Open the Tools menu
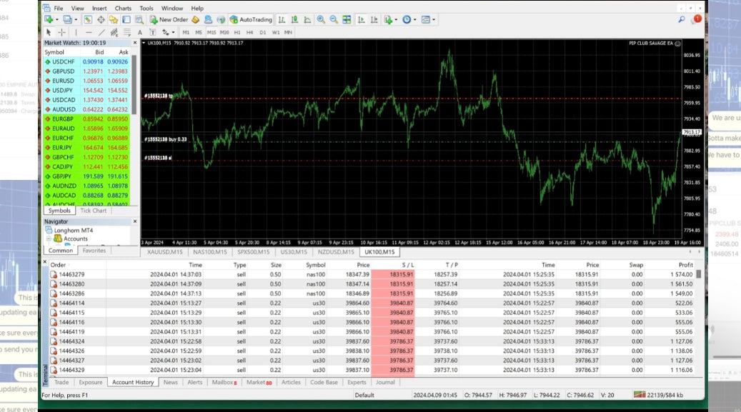741x412 pixels. [146, 8]
